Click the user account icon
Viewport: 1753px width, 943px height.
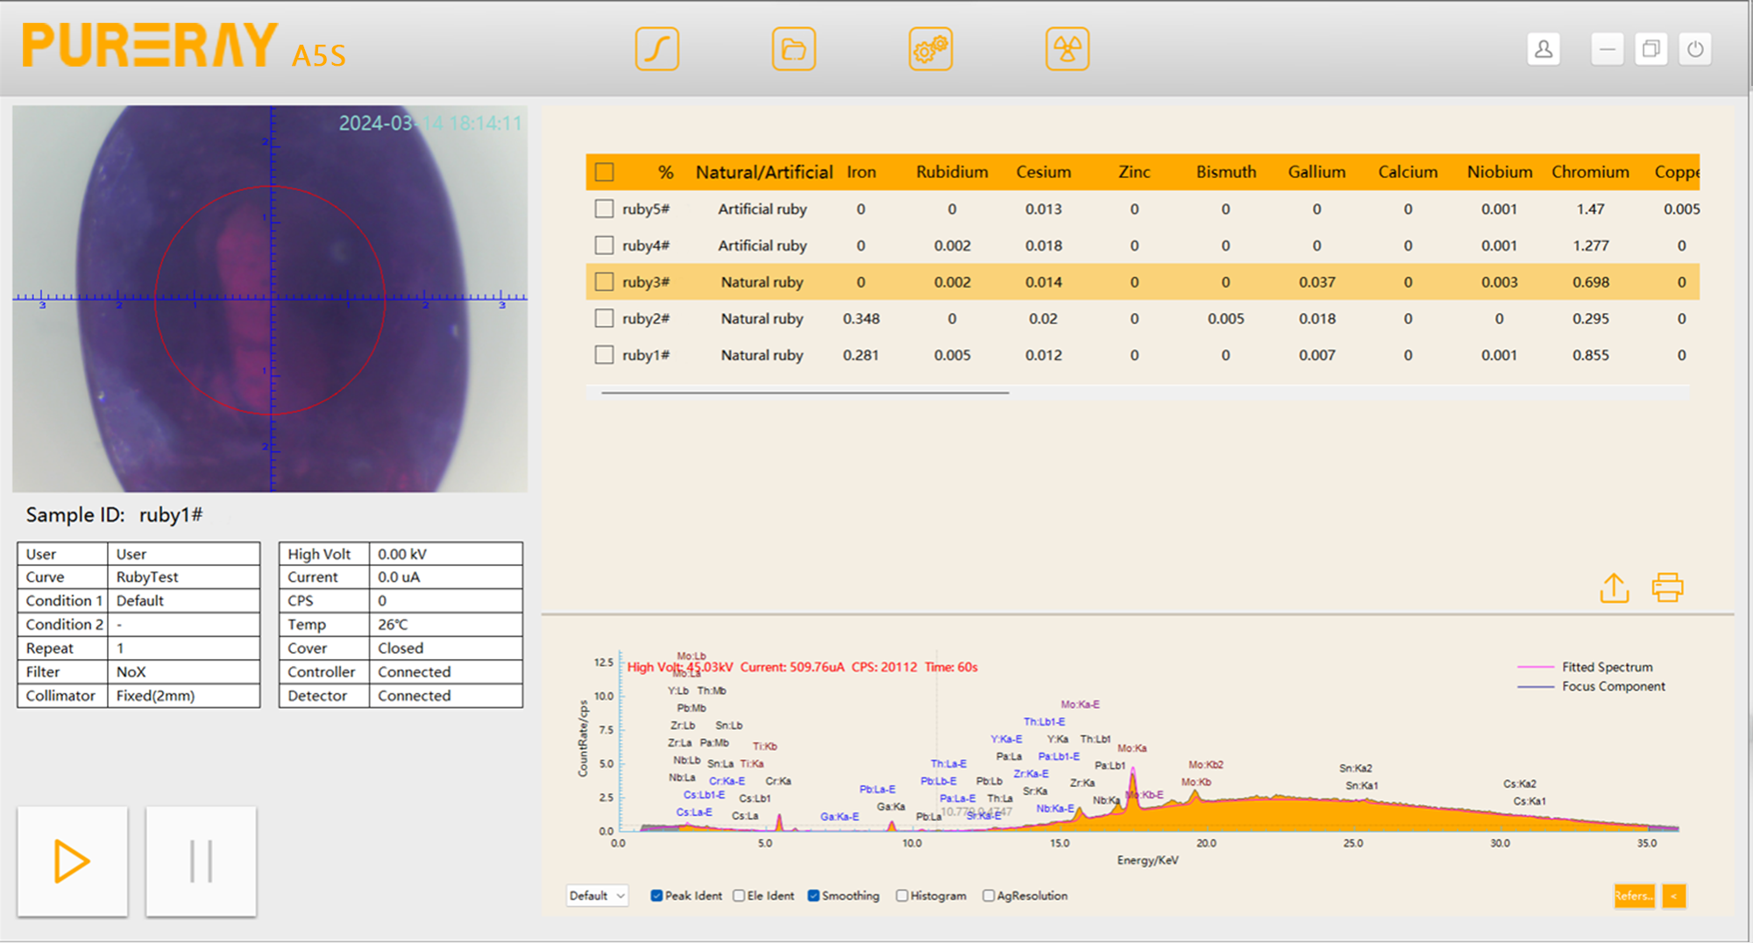click(1544, 49)
